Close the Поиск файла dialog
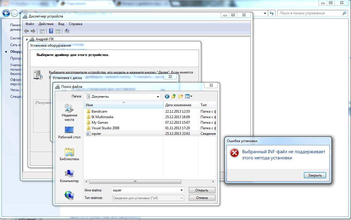The height and width of the screenshot is (220, 351). pyautogui.click(x=211, y=85)
